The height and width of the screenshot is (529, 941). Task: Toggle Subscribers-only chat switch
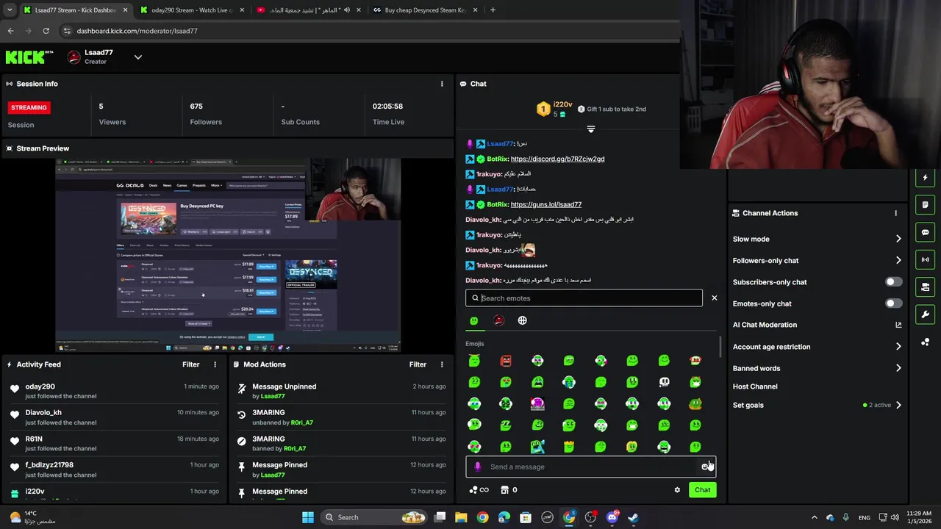point(893,282)
